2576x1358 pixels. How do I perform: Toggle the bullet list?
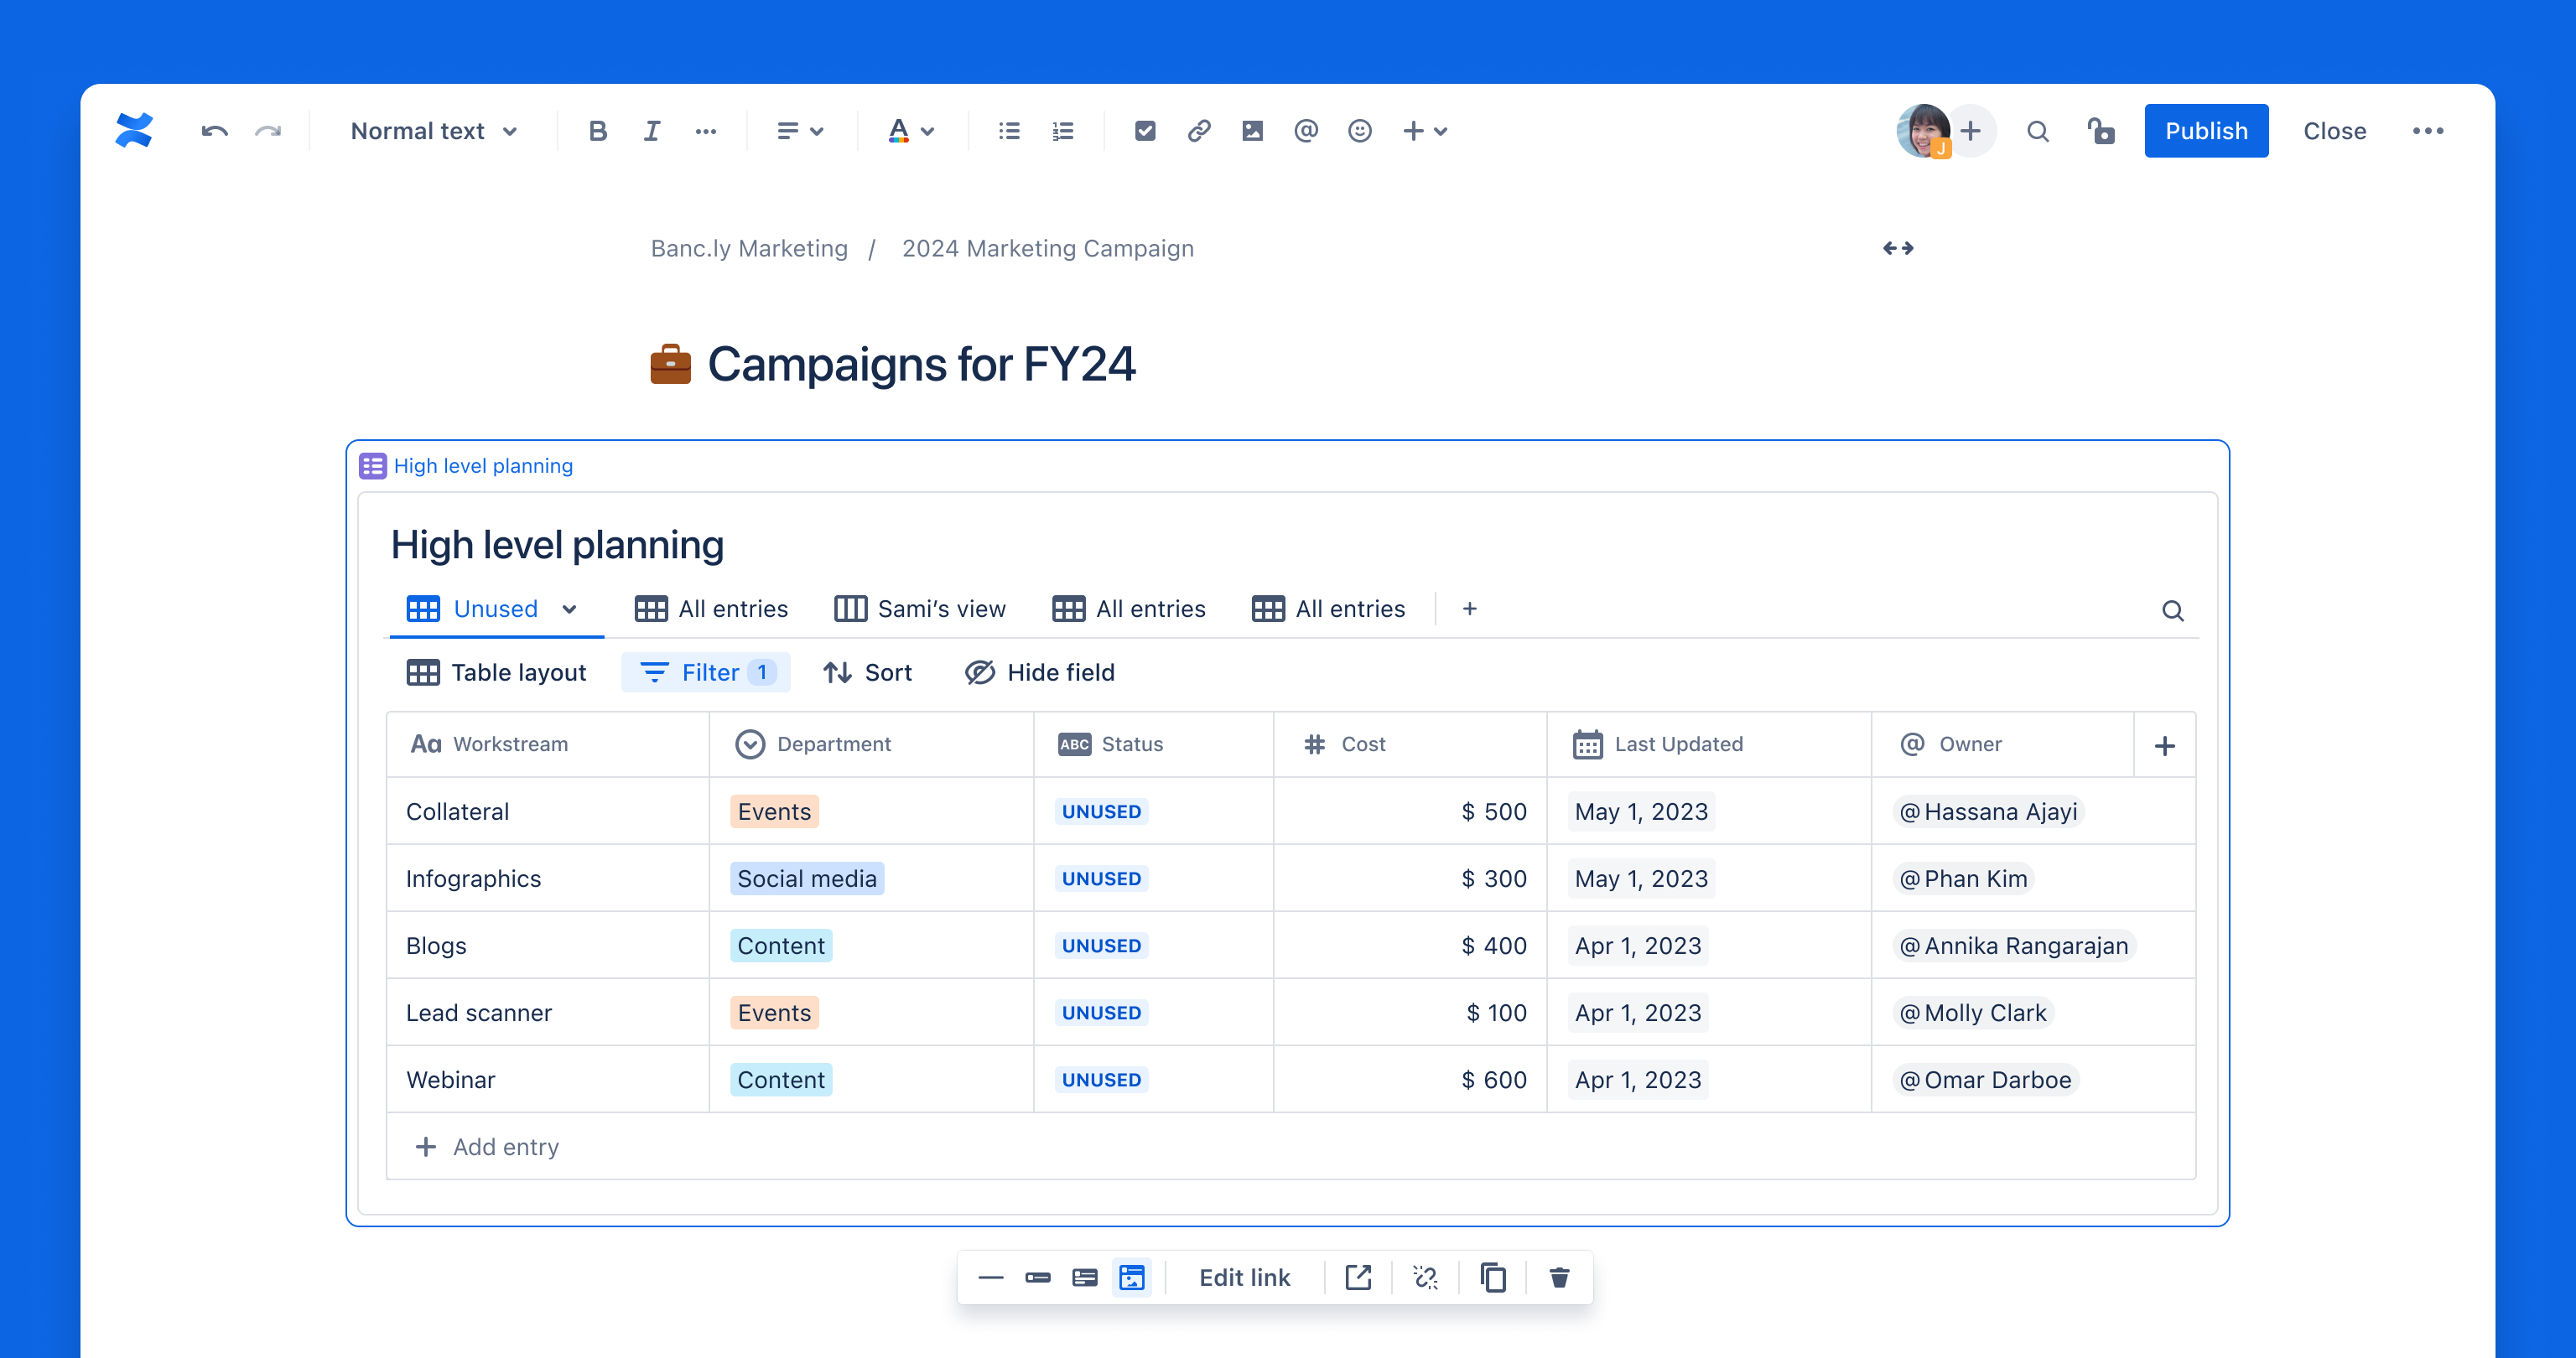click(1008, 130)
